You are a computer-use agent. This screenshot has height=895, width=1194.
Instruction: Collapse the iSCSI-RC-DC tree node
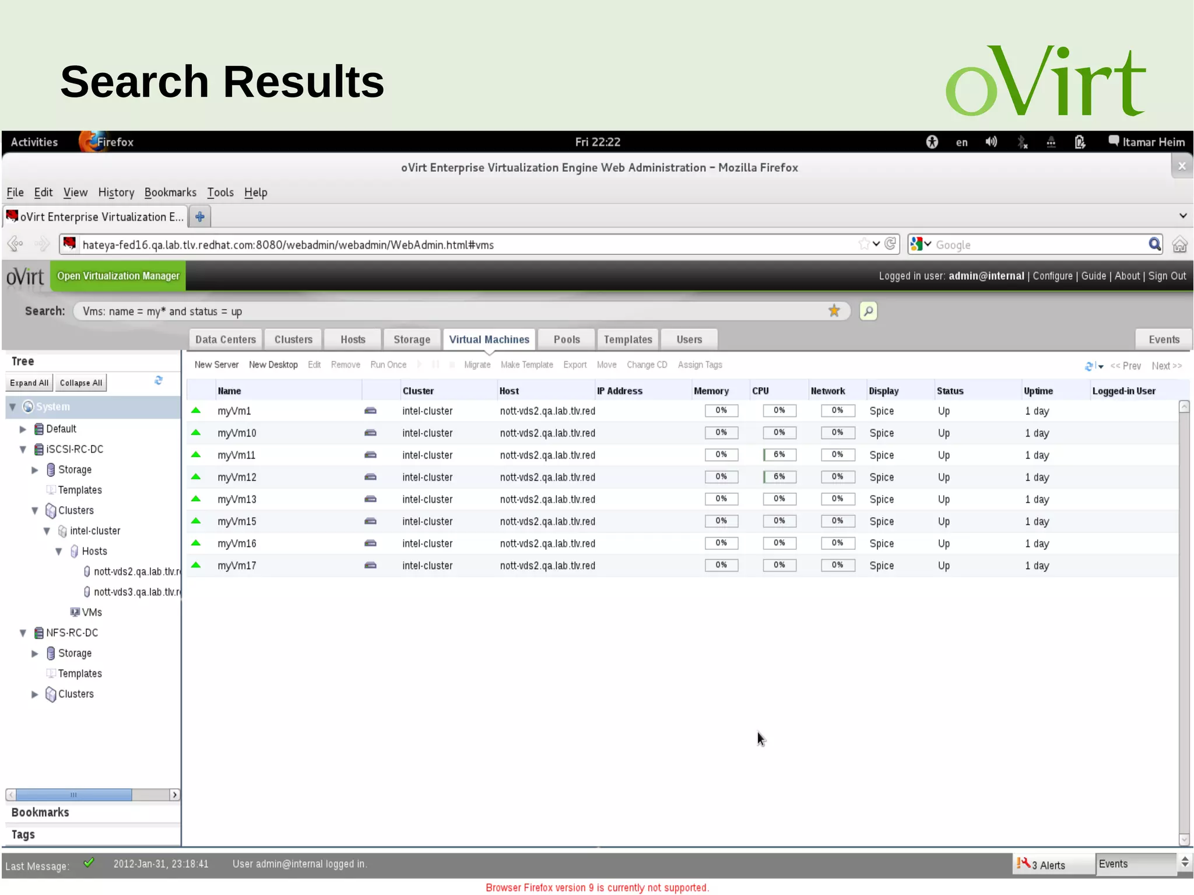tap(23, 450)
